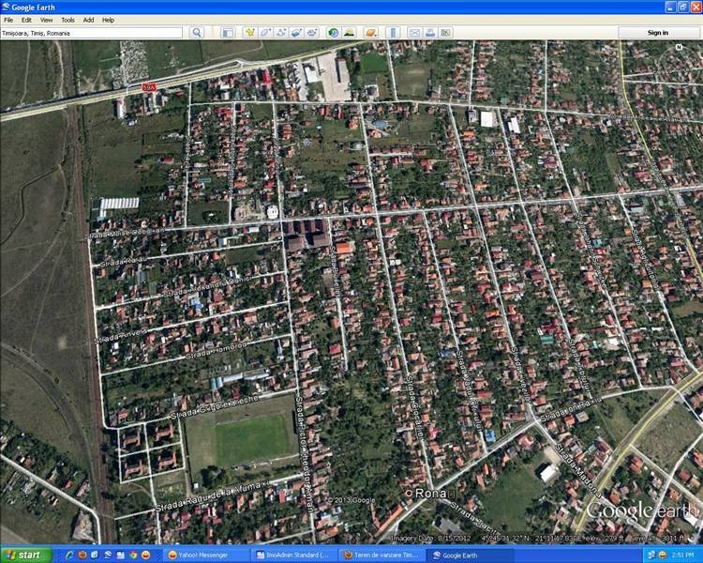Click the Sign in button
The height and width of the screenshot is (563, 703).
point(658,33)
